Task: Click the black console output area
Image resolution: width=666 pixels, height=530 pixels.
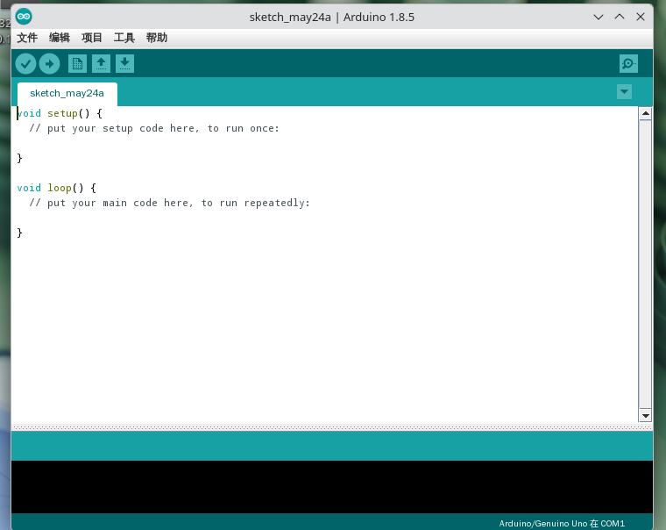Action: (332, 487)
